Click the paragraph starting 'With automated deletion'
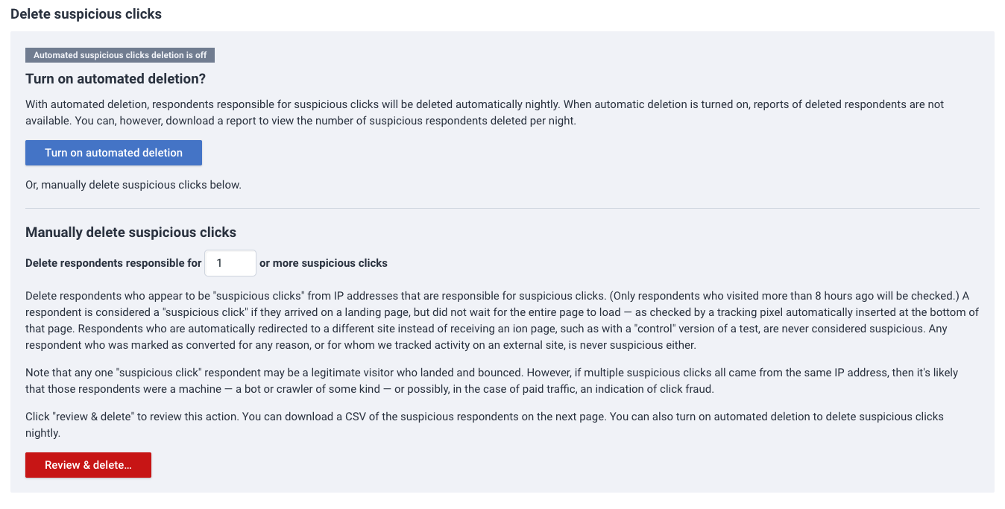This screenshot has width=1005, height=509. [485, 113]
